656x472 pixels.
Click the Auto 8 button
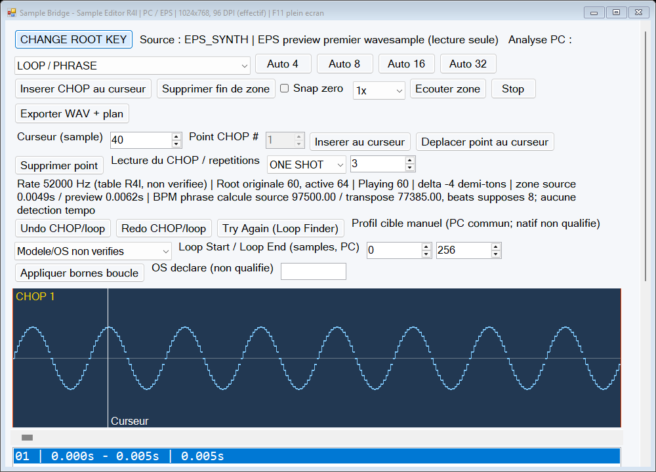tap(344, 64)
